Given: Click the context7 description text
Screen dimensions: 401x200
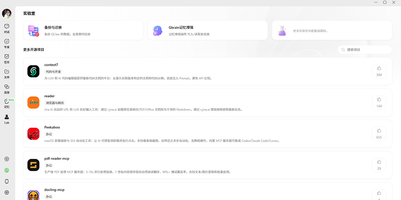Looking at the screenshot, I should [128, 78].
